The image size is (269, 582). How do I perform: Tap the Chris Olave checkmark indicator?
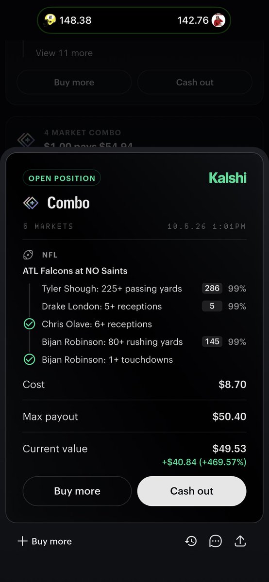[29, 324]
